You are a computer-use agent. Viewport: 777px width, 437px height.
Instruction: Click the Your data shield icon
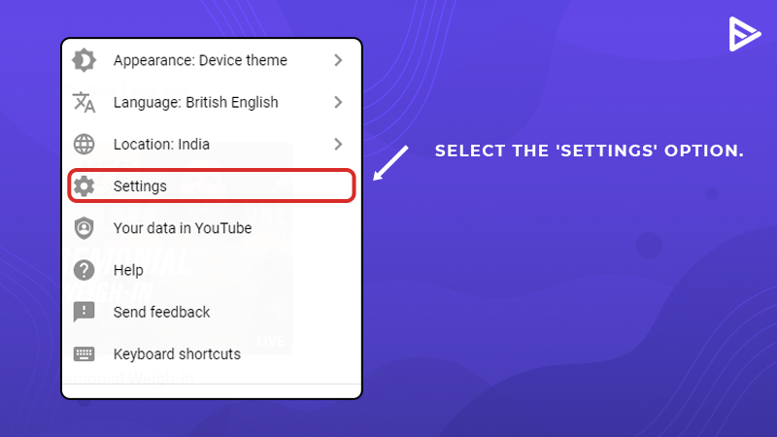(x=84, y=228)
